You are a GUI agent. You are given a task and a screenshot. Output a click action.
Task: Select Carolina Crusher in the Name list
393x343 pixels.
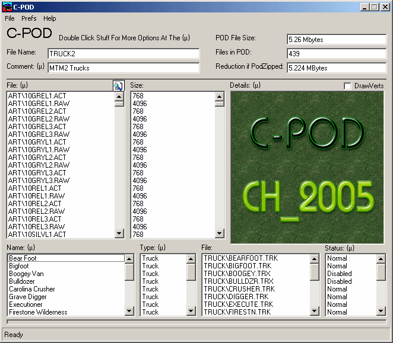click(32, 289)
